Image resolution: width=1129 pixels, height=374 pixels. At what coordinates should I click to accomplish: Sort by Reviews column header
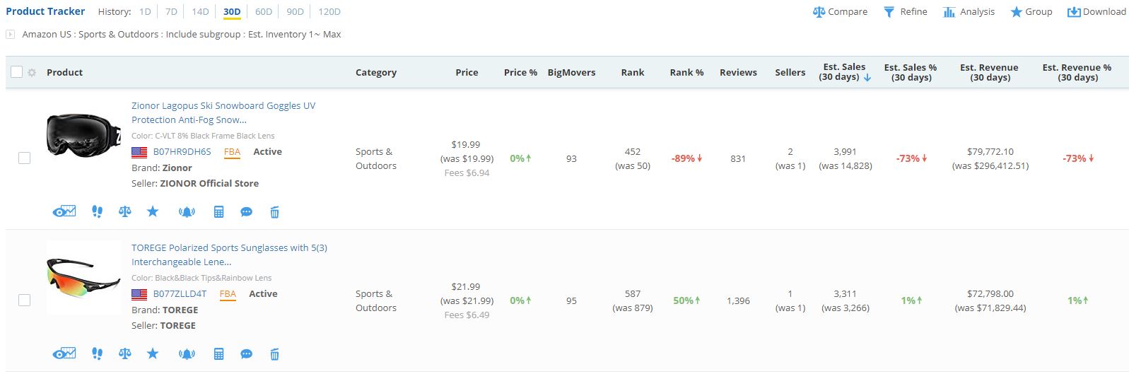pyautogui.click(x=738, y=72)
